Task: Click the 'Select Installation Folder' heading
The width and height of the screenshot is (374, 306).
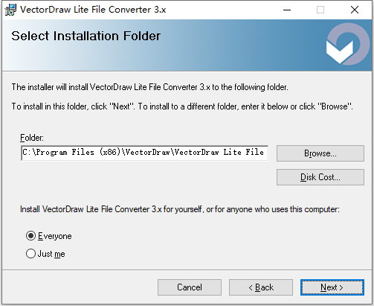Action: point(86,36)
